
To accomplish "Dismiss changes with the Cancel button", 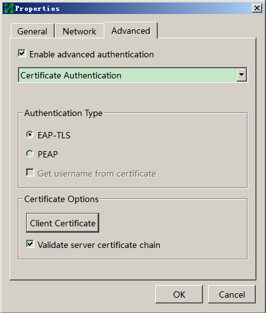I will [x=232, y=295].
